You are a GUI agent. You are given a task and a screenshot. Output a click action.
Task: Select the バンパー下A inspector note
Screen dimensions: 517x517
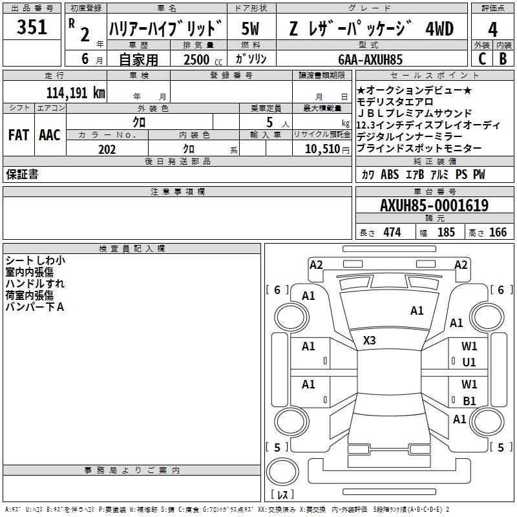tap(34, 307)
